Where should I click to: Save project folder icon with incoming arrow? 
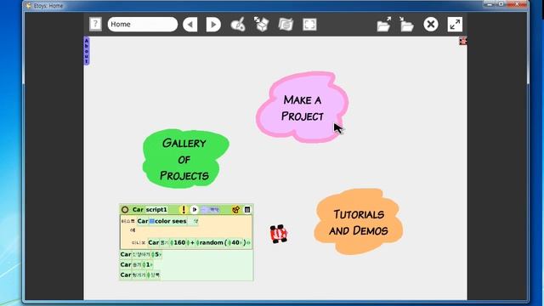406,25
